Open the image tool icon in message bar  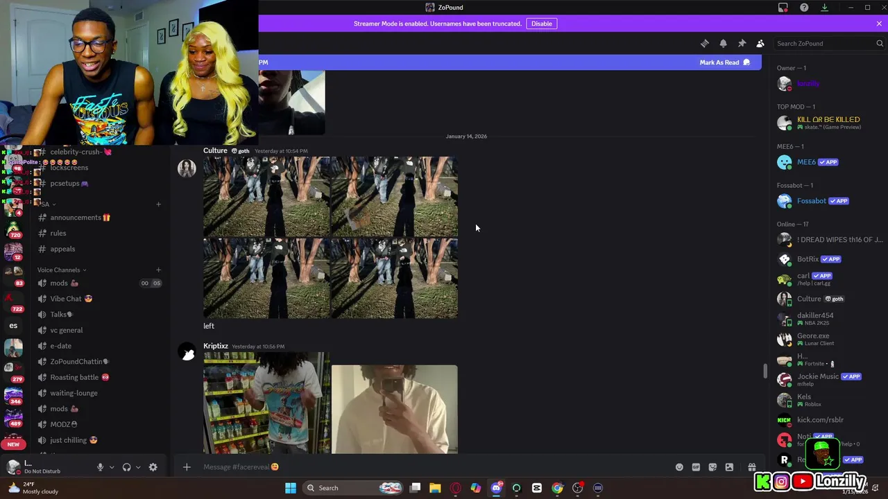[729, 467]
